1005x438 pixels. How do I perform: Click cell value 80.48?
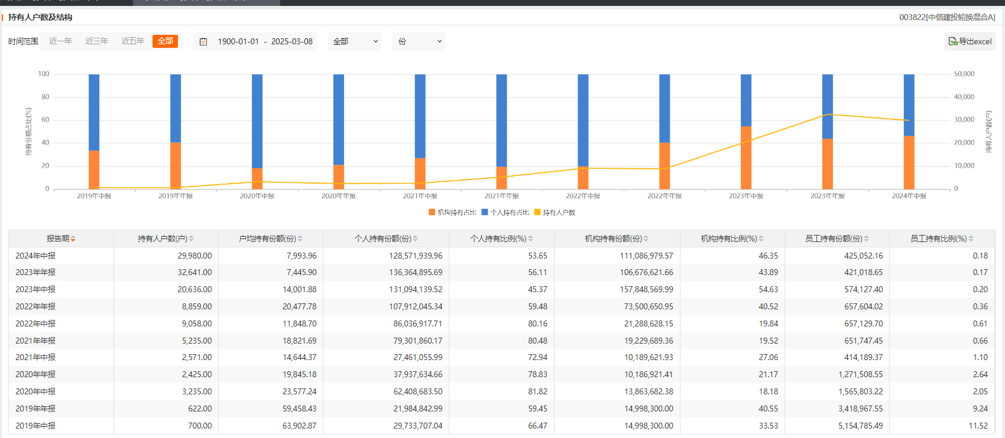pyautogui.click(x=537, y=341)
